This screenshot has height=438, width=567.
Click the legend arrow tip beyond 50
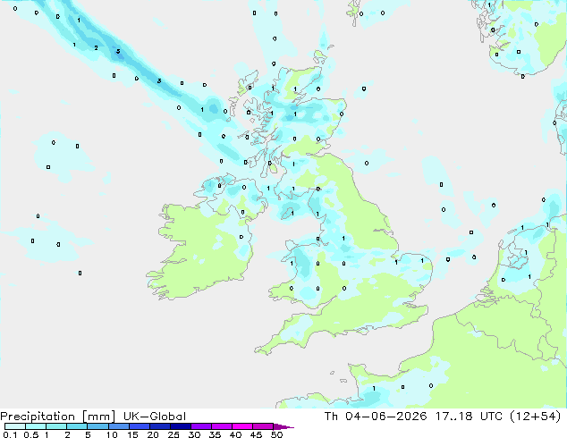point(283,426)
